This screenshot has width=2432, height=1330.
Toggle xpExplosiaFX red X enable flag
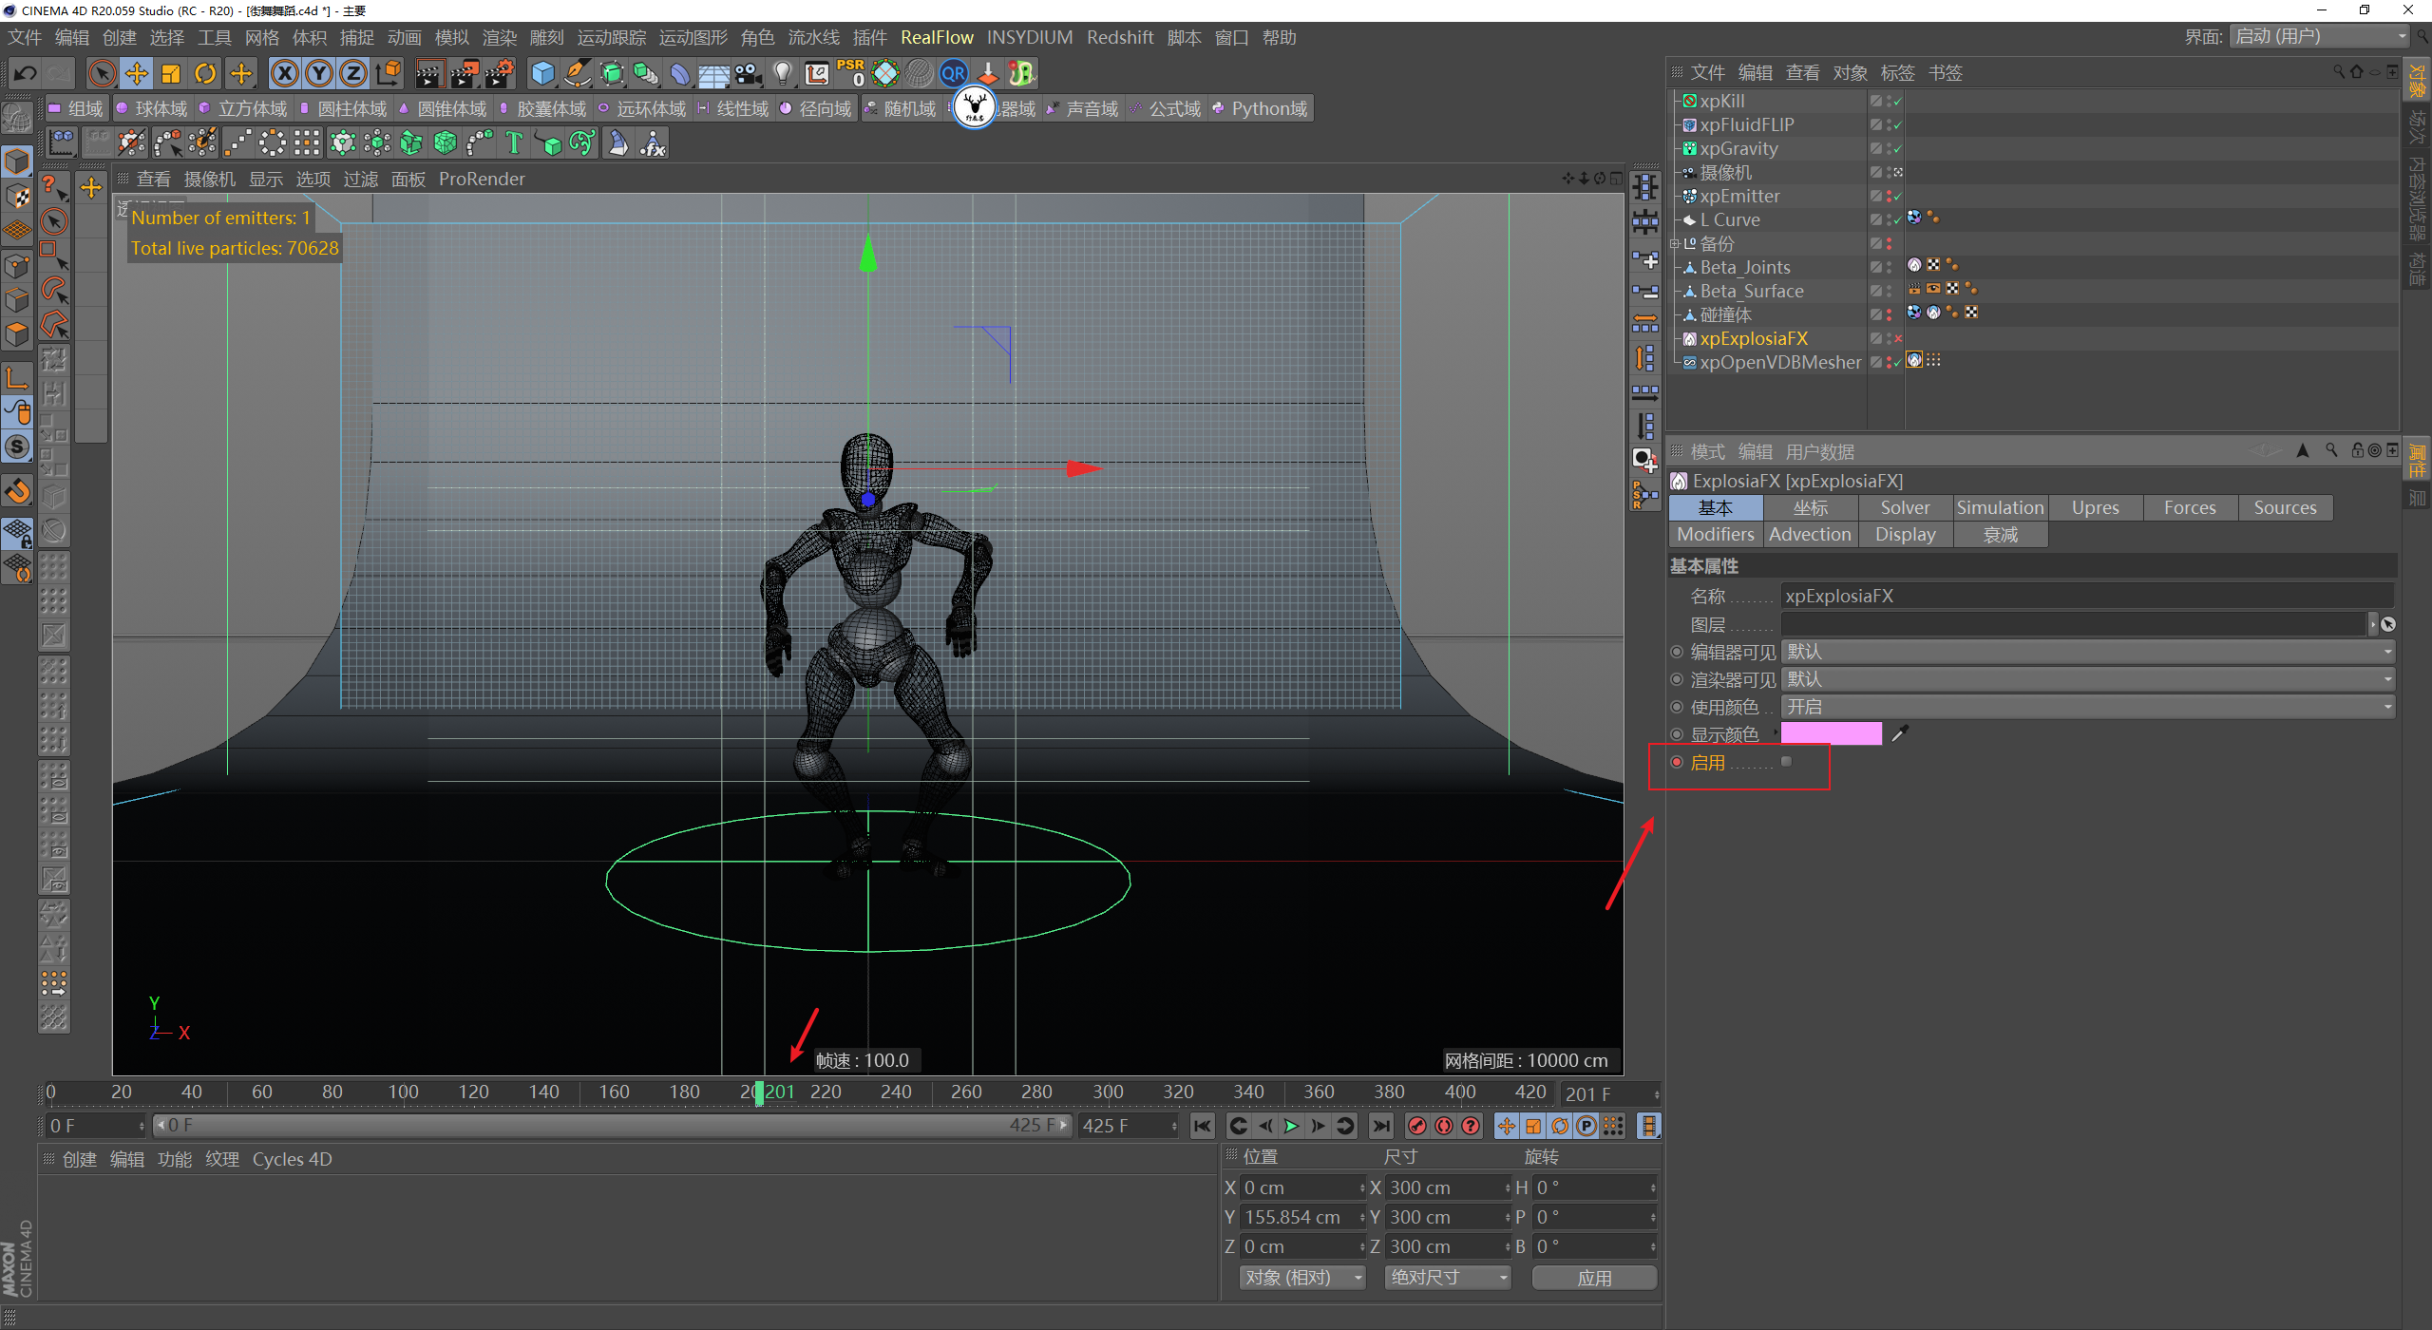point(1898,339)
